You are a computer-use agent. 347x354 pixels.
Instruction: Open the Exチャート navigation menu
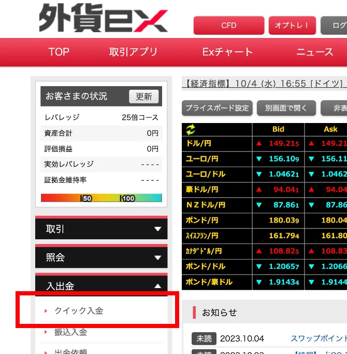point(227,52)
